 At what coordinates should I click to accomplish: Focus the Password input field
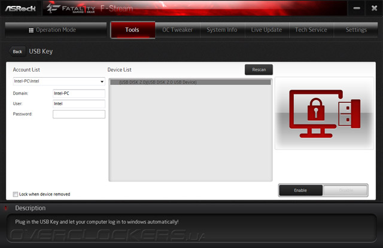tap(79, 114)
